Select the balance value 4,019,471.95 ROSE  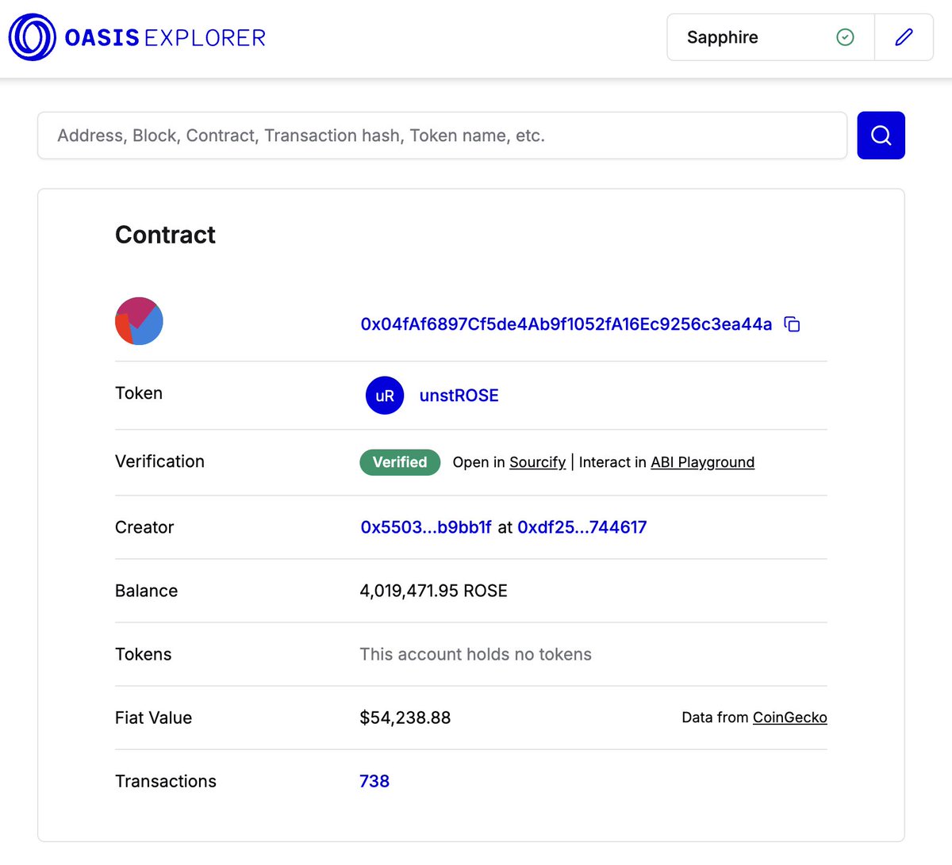tap(433, 591)
